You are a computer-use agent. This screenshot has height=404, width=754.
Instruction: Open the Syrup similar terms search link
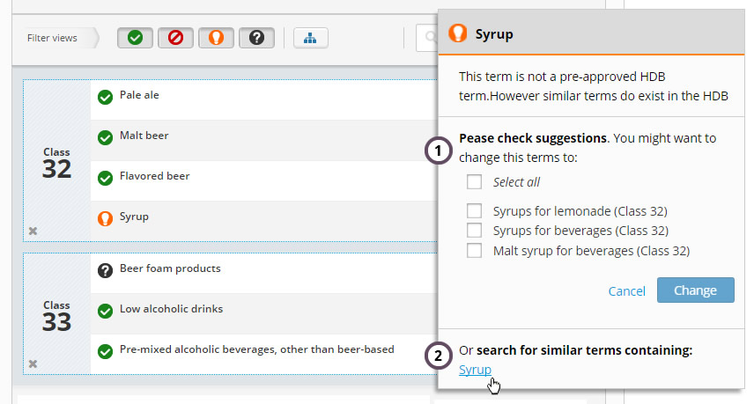click(475, 370)
